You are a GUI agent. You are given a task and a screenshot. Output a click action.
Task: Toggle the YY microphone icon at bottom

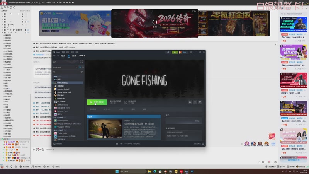pyautogui.click(x=12, y=167)
